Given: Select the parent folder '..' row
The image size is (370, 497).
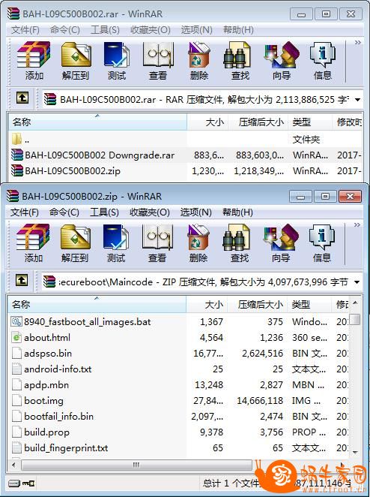Looking at the screenshot, I should click(186, 139).
